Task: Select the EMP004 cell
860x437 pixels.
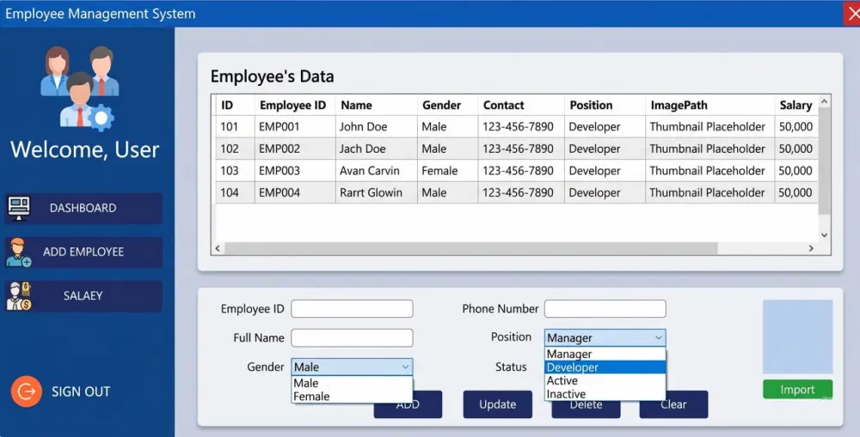Action: (x=295, y=192)
